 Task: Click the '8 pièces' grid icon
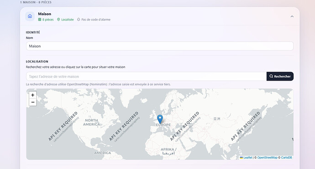click(40, 20)
